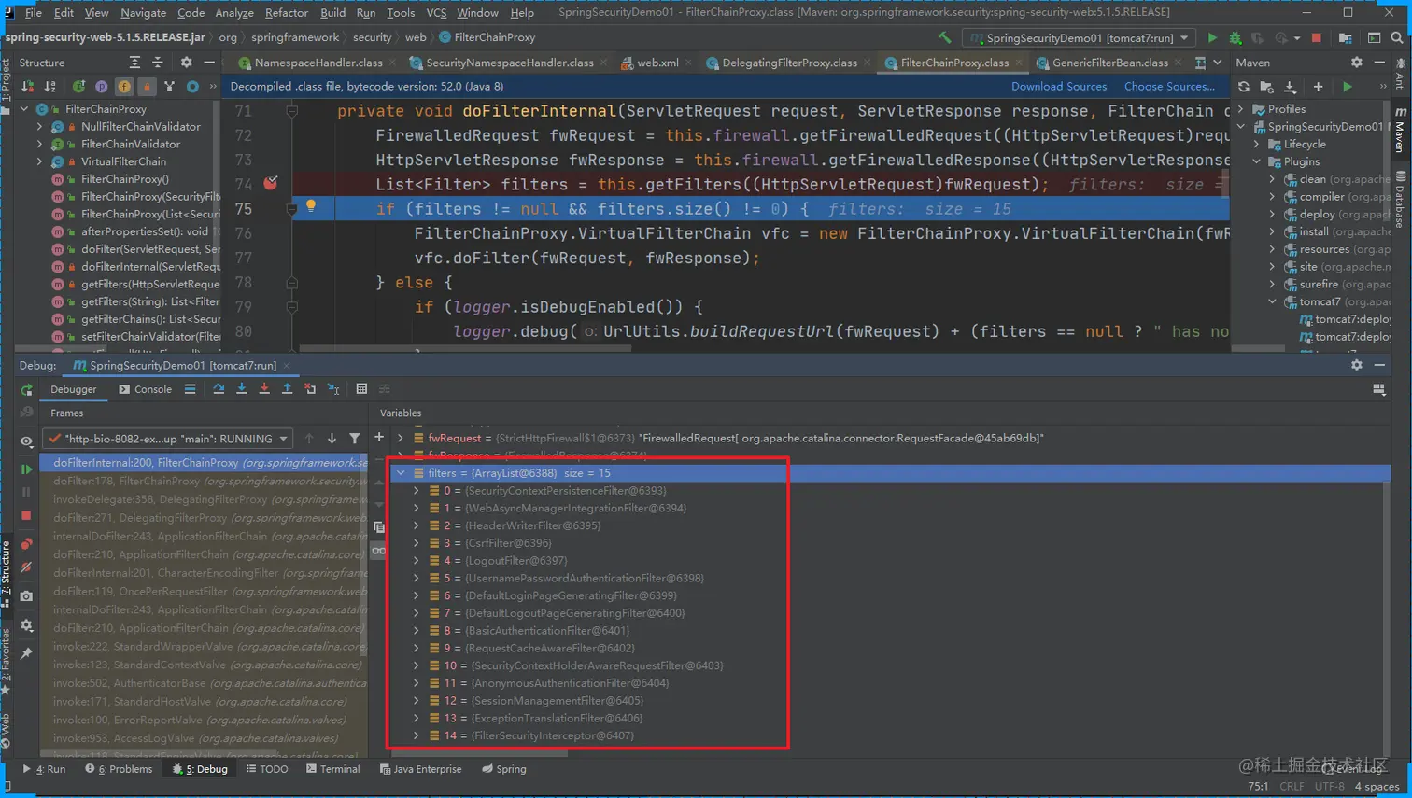This screenshot has width=1412, height=798.
Task: Mute breakpoints in the debug sidebar
Action: pos(26,567)
